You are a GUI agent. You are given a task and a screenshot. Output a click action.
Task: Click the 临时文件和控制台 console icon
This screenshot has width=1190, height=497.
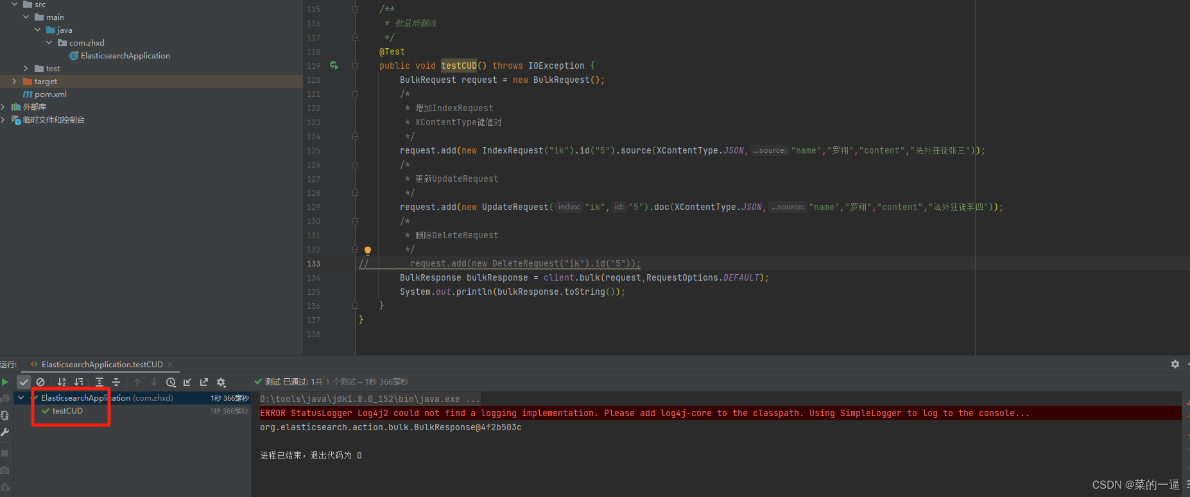[x=16, y=120]
